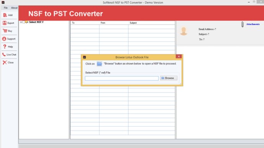Viewport: 264px width, 148px height.
Task: Click the 'Subject:-?' preview text
Action: click(x=204, y=34)
